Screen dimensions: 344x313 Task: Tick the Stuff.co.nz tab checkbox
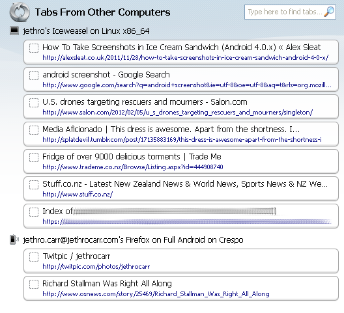(x=34, y=185)
